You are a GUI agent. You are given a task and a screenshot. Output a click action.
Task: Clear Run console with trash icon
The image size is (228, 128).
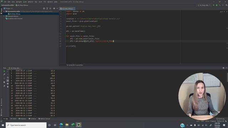(x=8, y=87)
